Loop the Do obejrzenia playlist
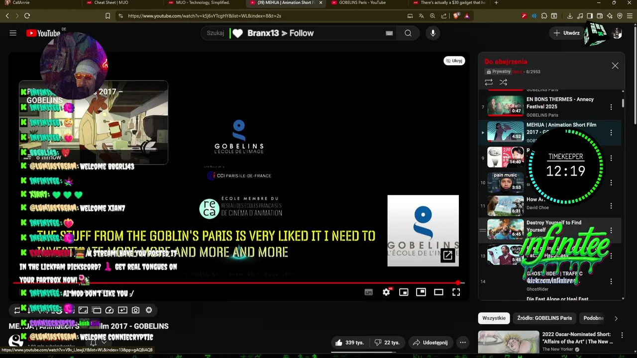This screenshot has height=358, width=637. 489,82
